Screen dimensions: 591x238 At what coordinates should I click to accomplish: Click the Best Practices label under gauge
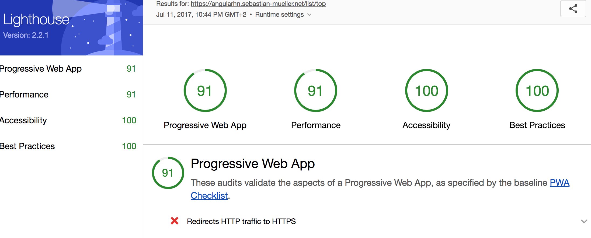(x=537, y=125)
